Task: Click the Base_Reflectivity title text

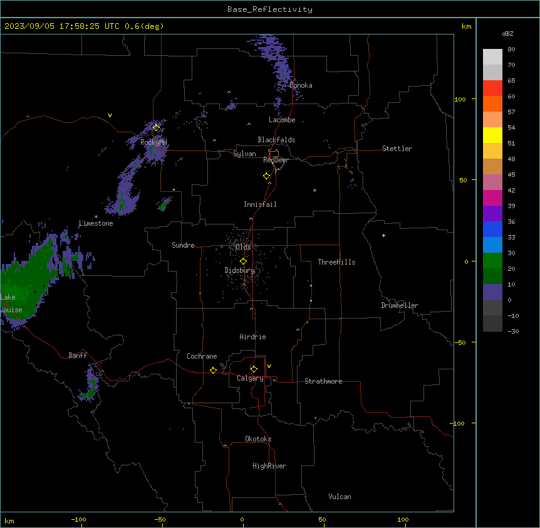Action: click(x=270, y=9)
